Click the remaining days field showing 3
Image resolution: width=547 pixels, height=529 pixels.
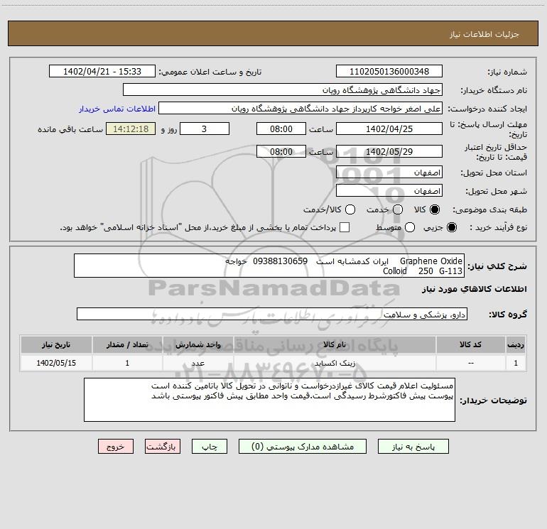(205, 129)
